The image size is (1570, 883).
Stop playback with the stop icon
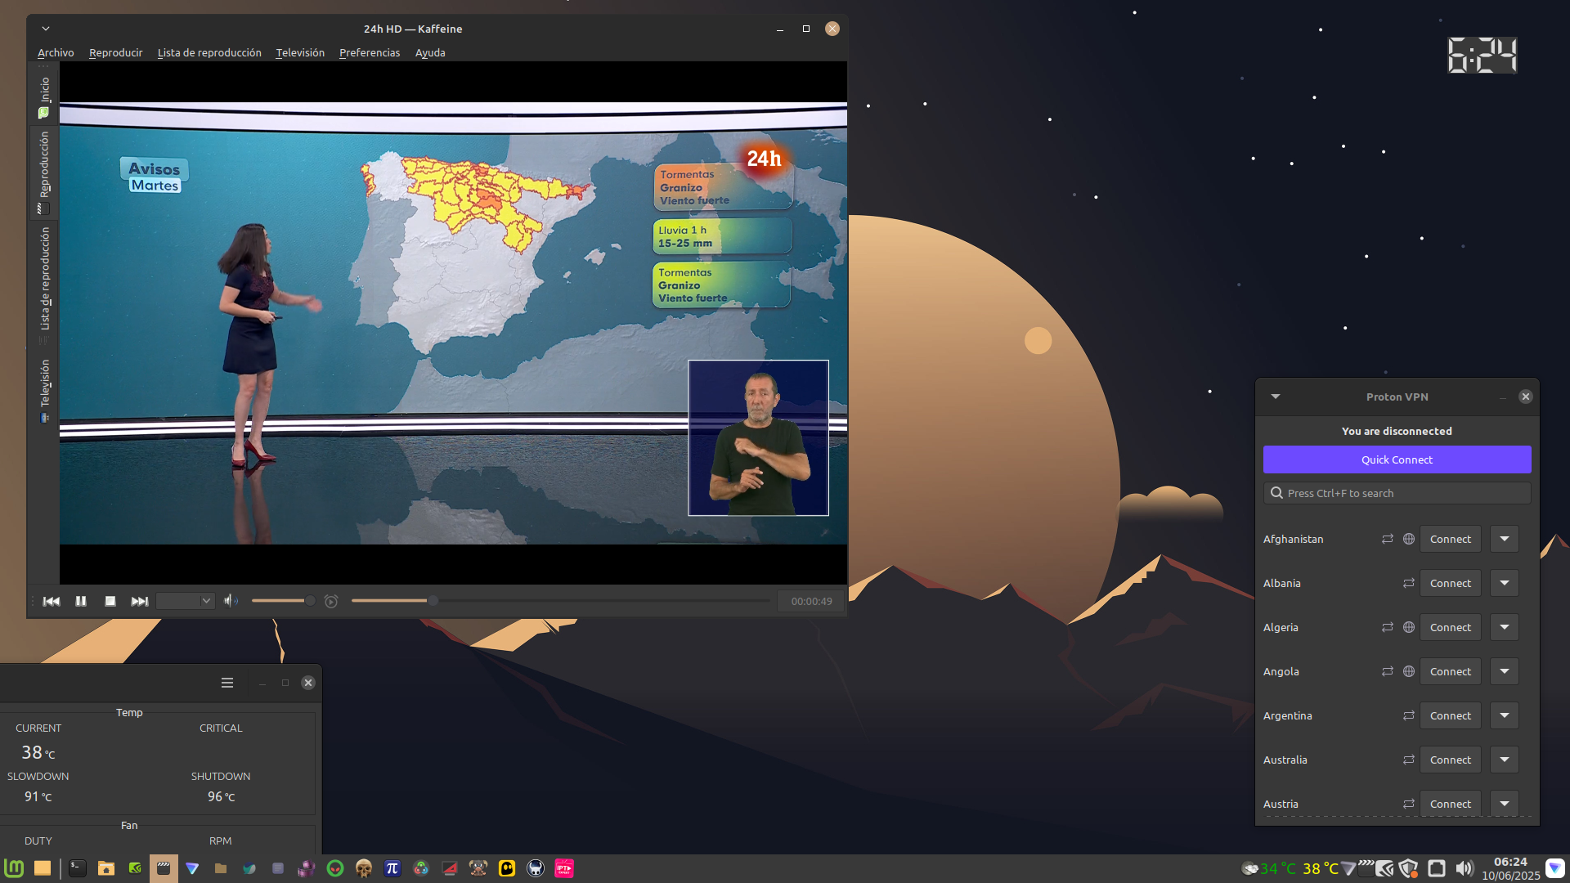[110, 601]
